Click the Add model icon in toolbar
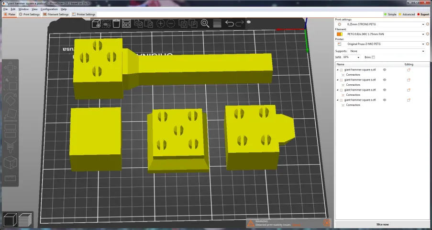432x230 pixels. [96, 23]
